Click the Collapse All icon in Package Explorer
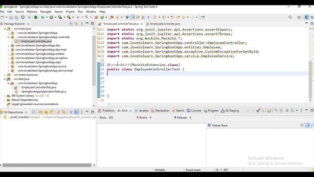The width and height of the screenshot is (314, 177). pos(71,24)
